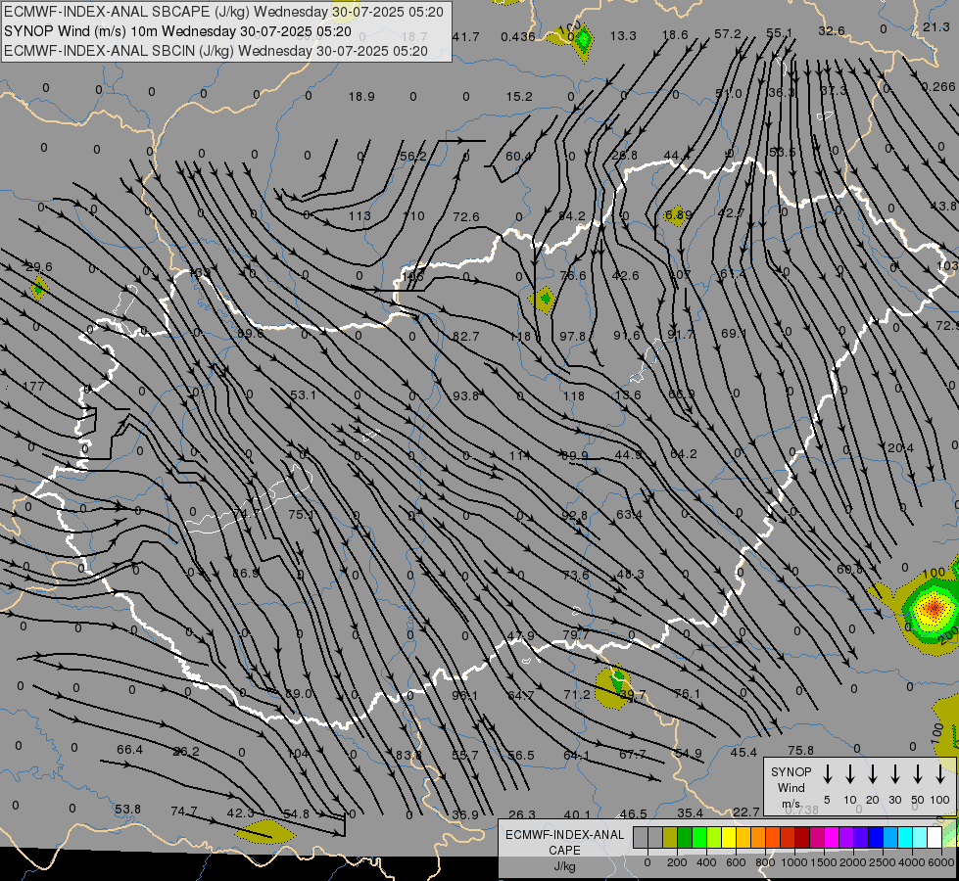Screen dimensions: 959x881
Task: Click the grid value 60.8
Action: click(849, 569)
